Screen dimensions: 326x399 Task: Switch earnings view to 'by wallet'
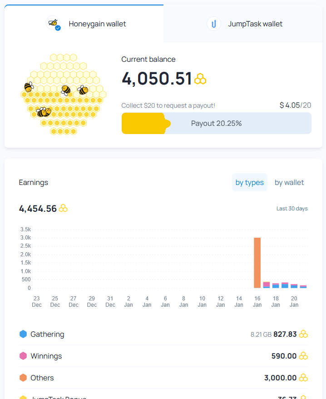coord(289,182)
